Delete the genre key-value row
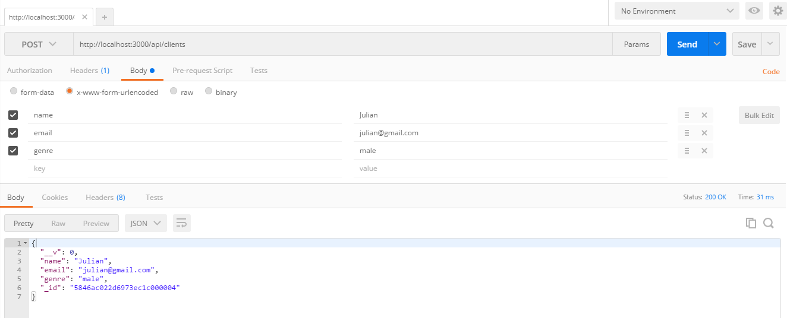 click(704, 151)
